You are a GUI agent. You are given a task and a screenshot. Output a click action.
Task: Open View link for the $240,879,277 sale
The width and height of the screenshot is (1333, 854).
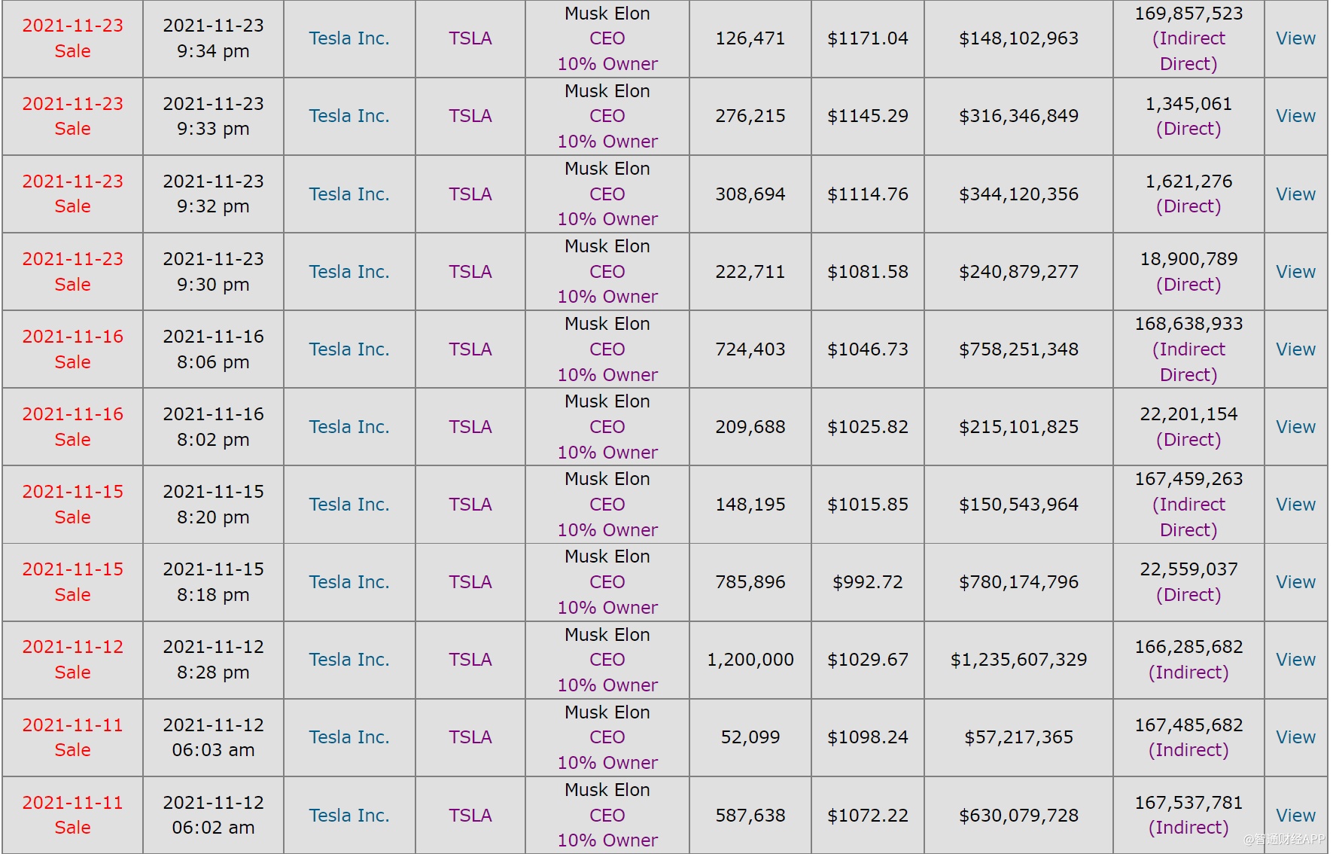1295,272
